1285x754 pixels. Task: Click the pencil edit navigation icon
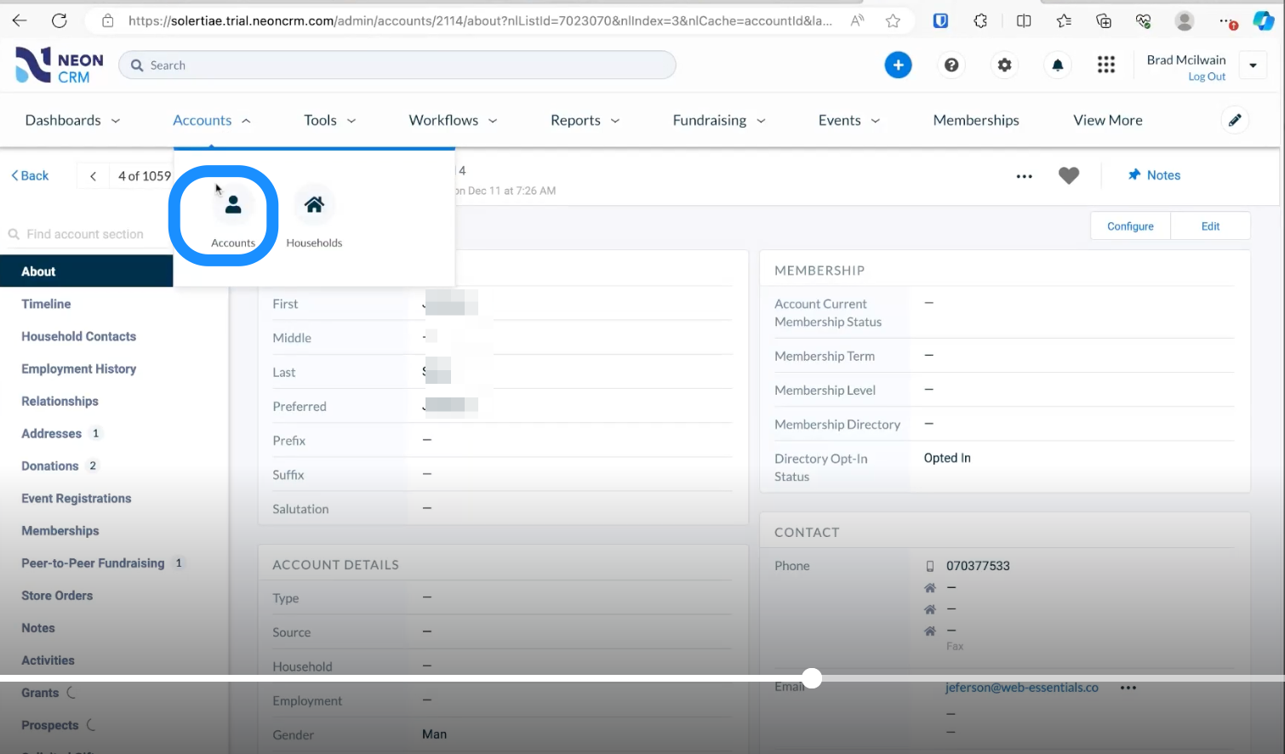coord(1235,120)
